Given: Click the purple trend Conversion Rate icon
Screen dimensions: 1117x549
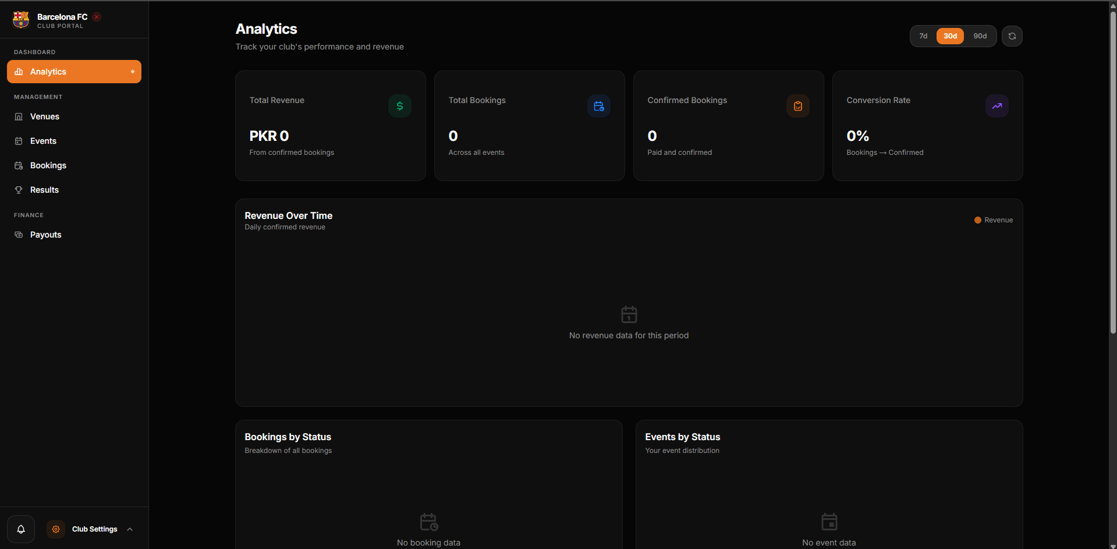Looking at the screenshot, I should pyautogui.click(x=997, y=106).
